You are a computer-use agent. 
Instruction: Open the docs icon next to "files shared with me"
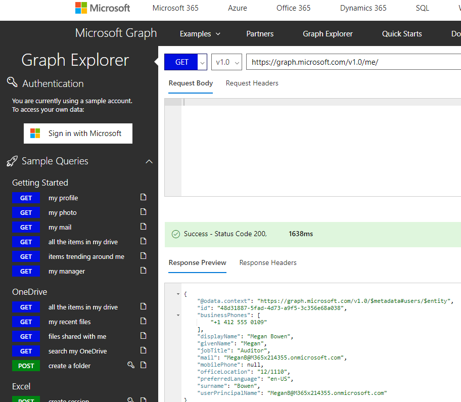143,336
